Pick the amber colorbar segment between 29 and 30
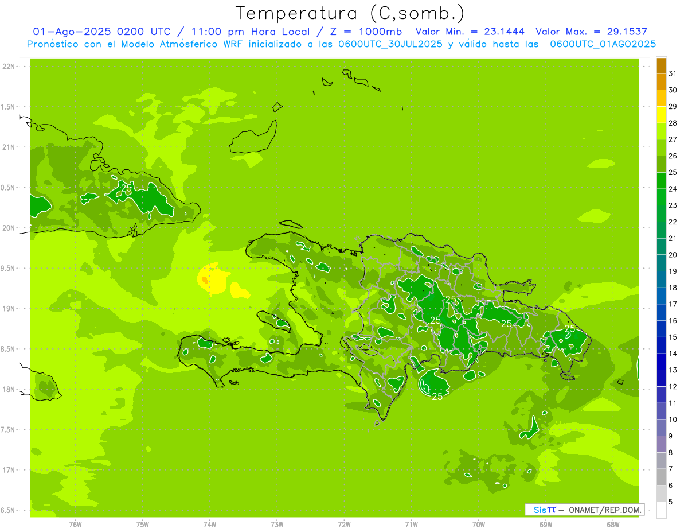Viewport: 688px width, 532px height. pyautogui.click(x=661, y=98)
